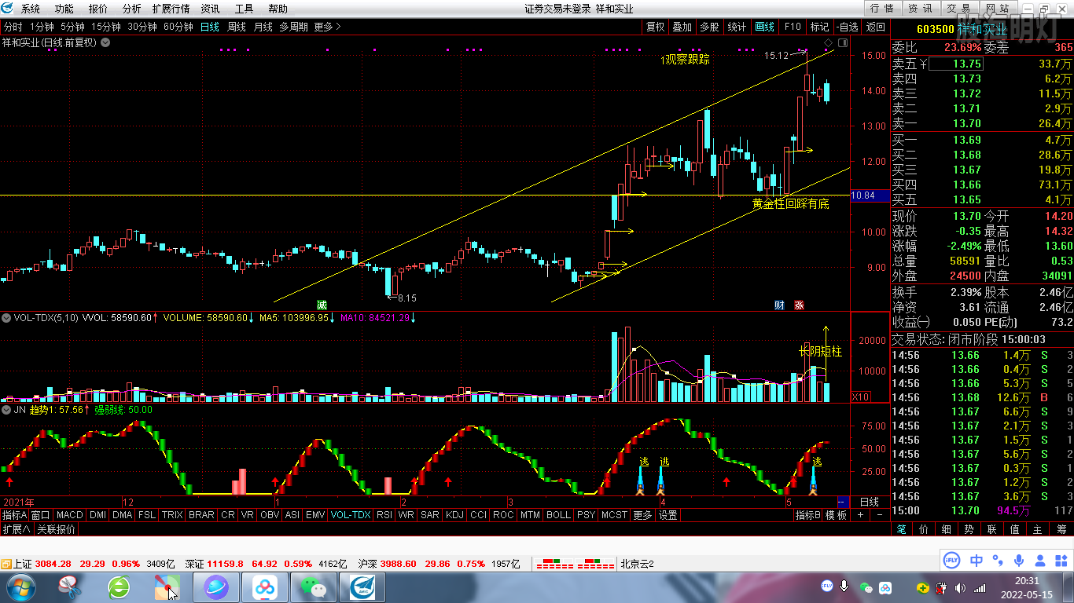The image size is (1074, 603).
Task: Switch to 关联报价 tab
Action: 57,529
